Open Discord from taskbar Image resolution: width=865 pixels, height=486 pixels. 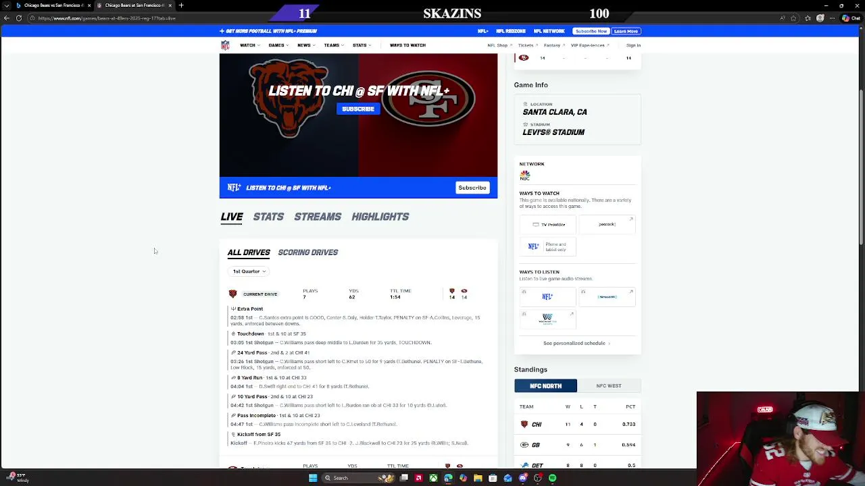click(x=522, y=478)
